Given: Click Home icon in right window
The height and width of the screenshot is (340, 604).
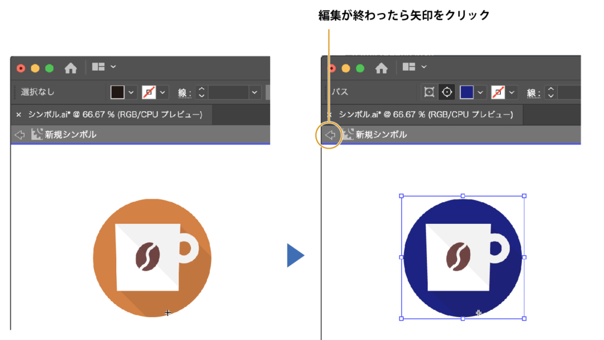Looking at the screenshot, I should pyautogui.click(x=382, y=68).
